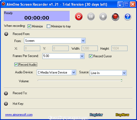Click the gray stop button
Screen dimensions: 137x120
coord(103,17)
